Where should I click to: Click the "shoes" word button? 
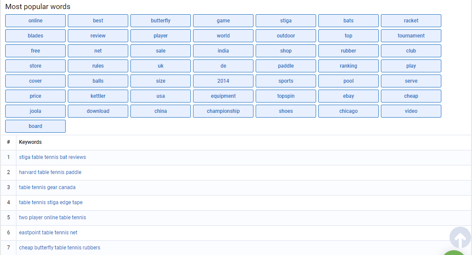pos(286,111)
